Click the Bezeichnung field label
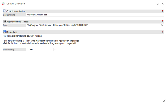Image resolution: width=167 pixels, height=104 pixels. click(10, 15)
